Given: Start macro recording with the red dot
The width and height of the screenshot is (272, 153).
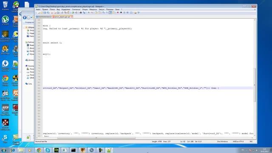Looking at the screenshot, I should tap(118, 12).
